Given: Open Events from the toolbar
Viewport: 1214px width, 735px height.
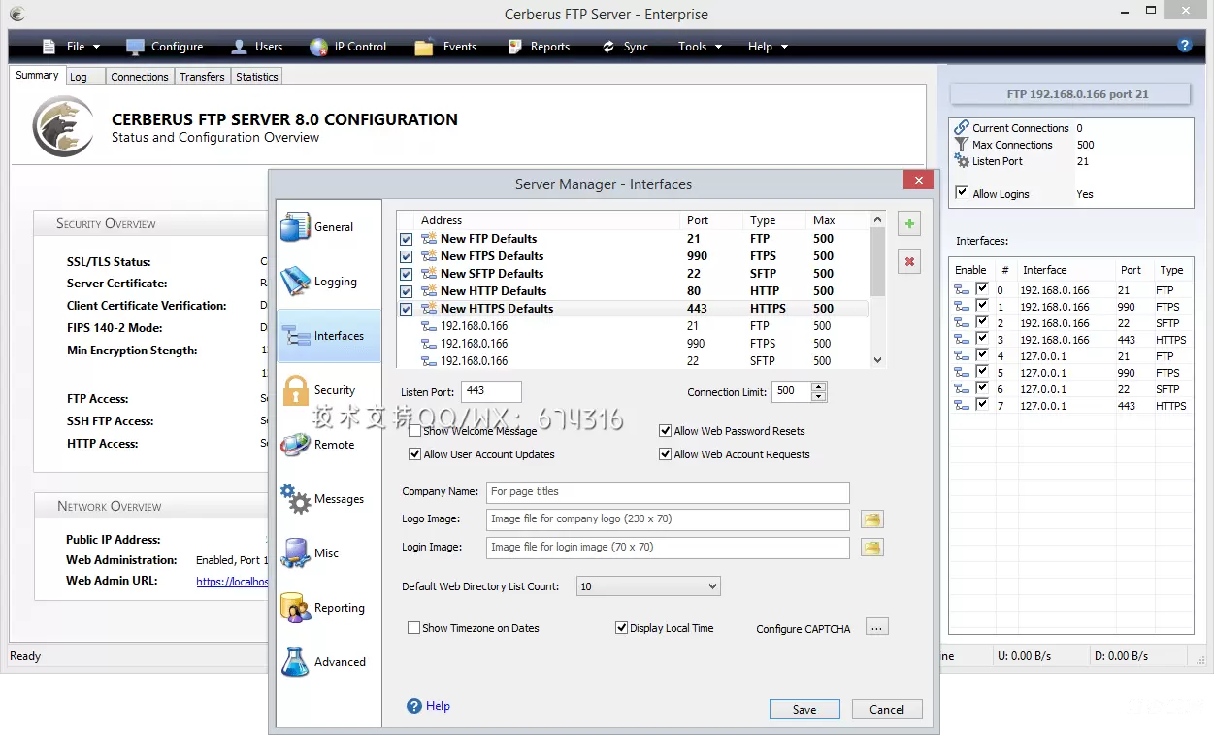Looking at the screenshot, I should [445, 47].
